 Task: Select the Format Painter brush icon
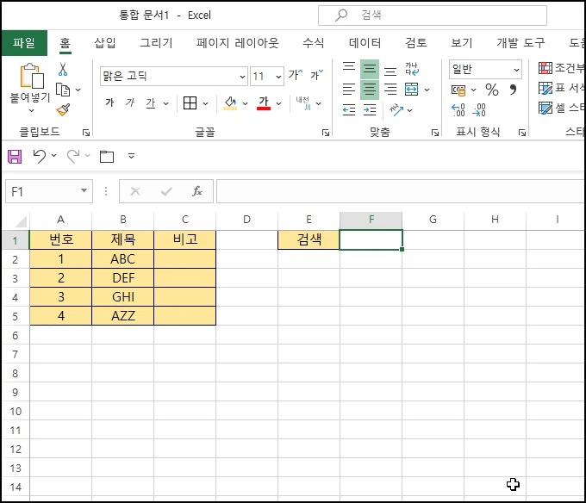(x=63, y=109)
